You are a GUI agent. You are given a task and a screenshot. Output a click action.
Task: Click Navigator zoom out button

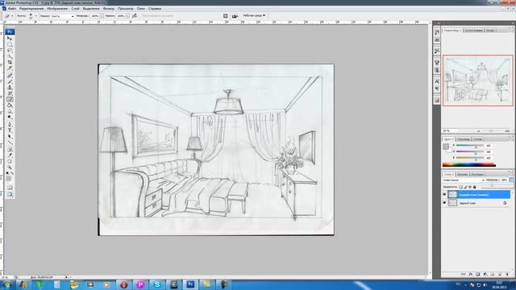click(x=479, y=130)
